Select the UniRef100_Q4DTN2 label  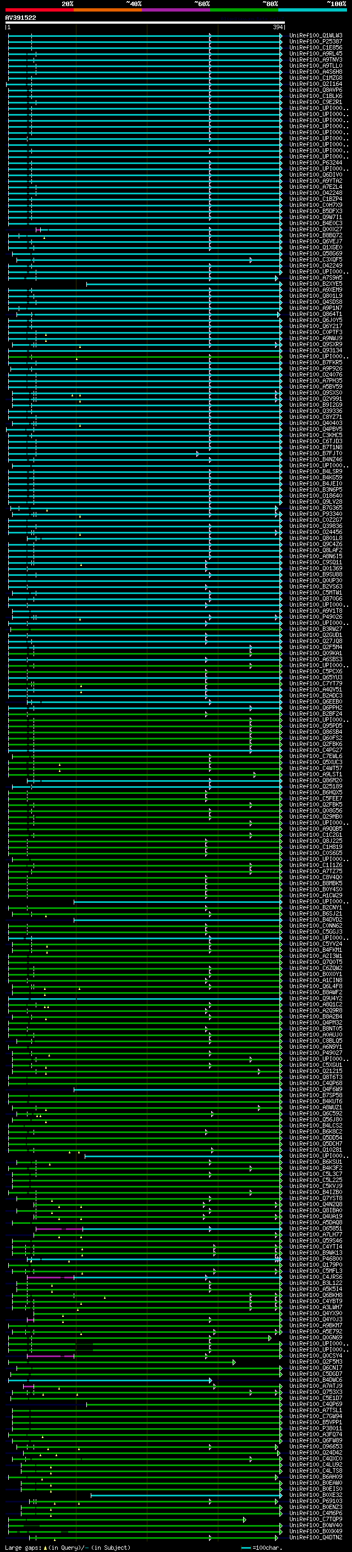coord(316,1537)
